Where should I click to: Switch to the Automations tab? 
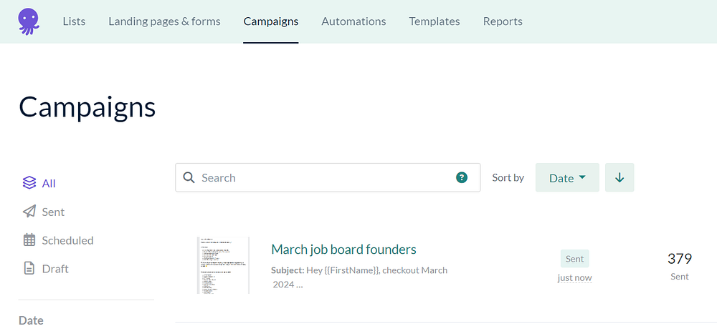[353, 21]
